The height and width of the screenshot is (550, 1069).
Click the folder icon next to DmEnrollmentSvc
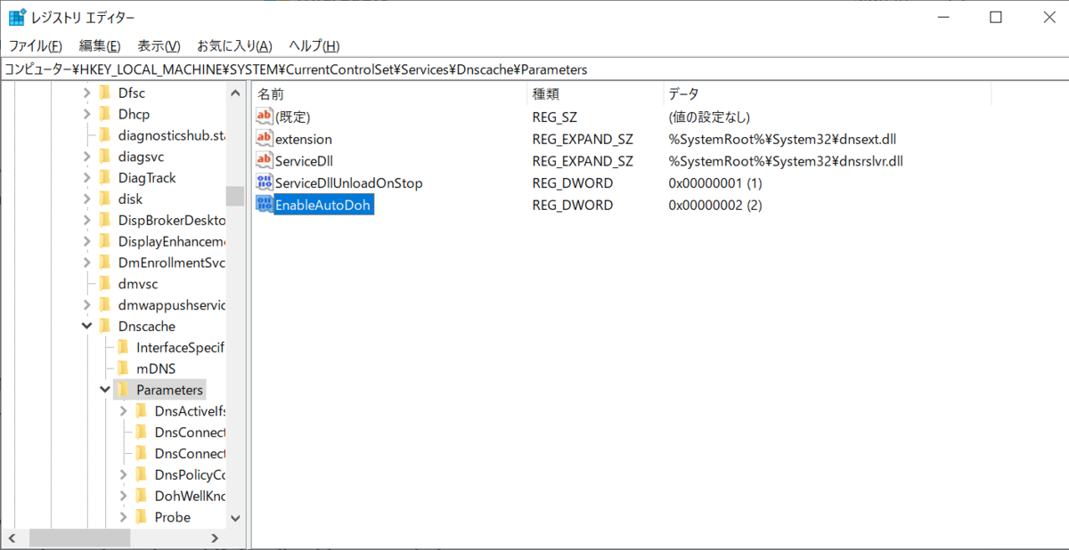(104, 263)
